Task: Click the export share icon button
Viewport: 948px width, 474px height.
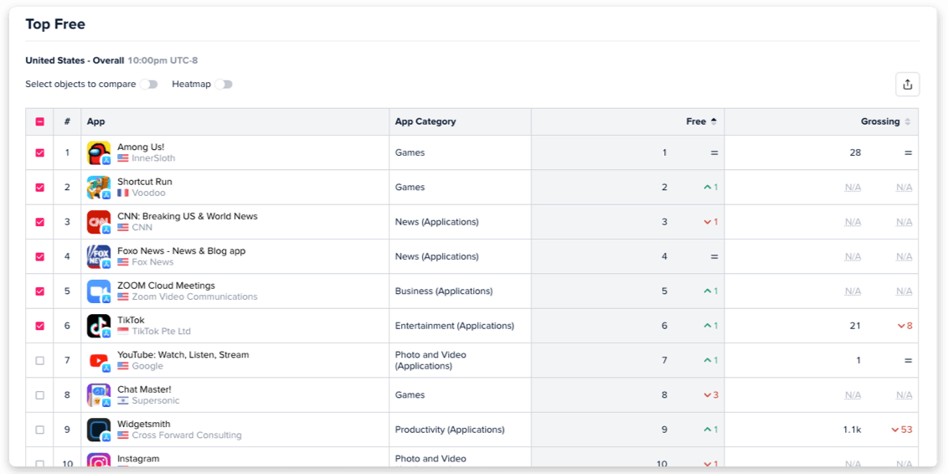Action: pos(907,85)
